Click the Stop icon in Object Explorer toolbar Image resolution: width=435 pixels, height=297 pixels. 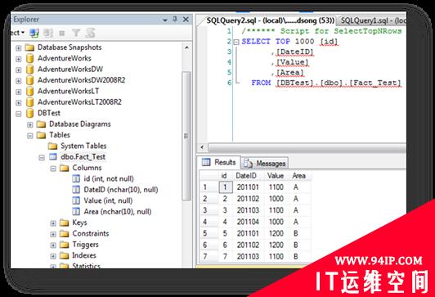pos(62,34)
